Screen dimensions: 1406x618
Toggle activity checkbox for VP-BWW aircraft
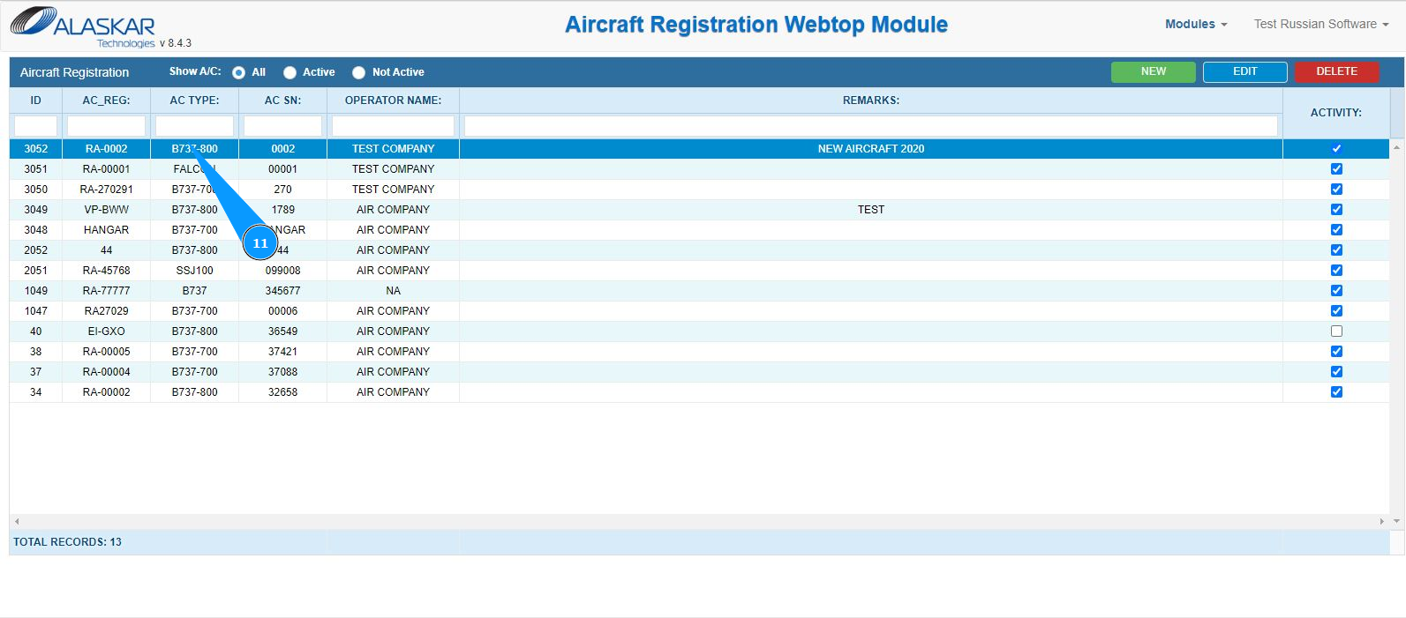point(1336,210)
